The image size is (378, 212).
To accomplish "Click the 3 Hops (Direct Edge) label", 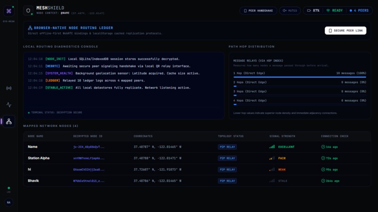I will point(250,91).
